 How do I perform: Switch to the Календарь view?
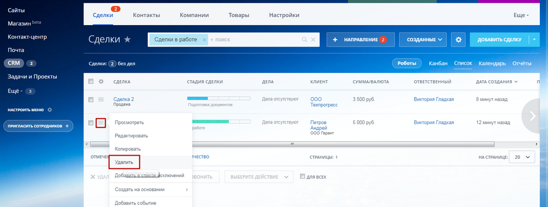click(492, 64)
